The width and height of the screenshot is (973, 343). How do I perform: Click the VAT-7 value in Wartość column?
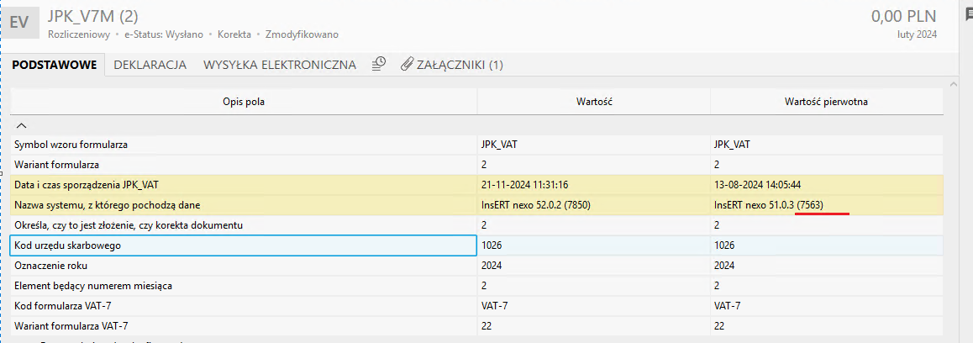pyautogui.click(x=495, y=306)
